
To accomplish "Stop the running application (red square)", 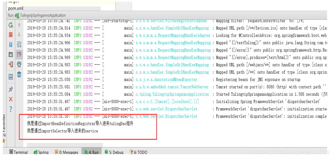I will pyautogui.click(x=11, y=35).
